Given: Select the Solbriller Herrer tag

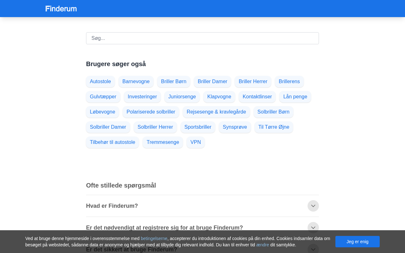Looking at the screenshot, I should (155, 127).
